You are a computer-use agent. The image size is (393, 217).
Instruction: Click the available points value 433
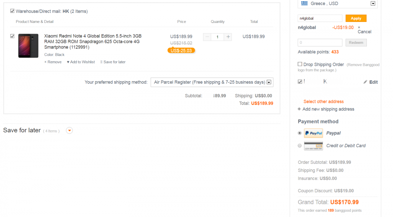tap(335, 52)
